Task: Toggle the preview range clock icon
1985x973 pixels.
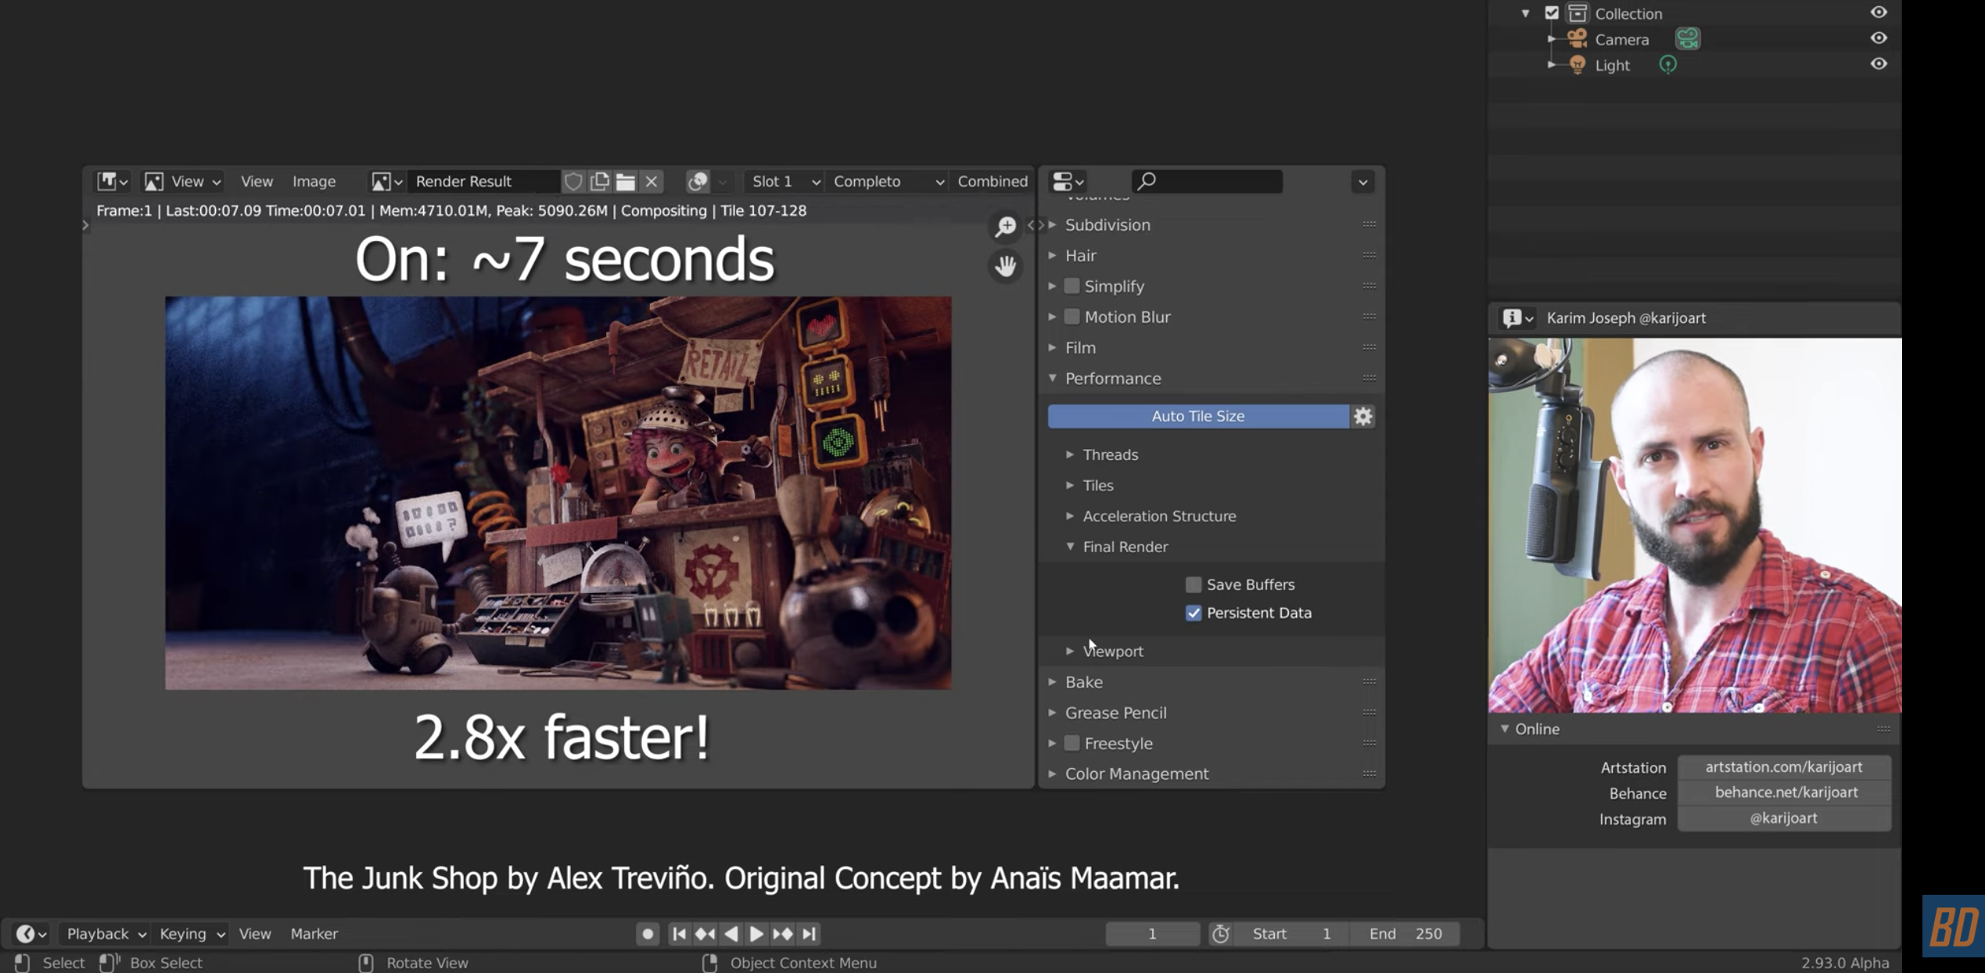Action: 1220,933
